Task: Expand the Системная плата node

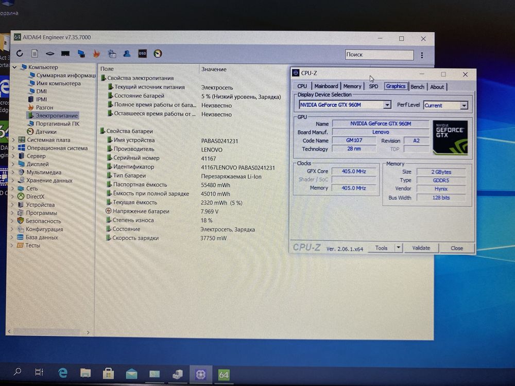Action: pos(13,140)
